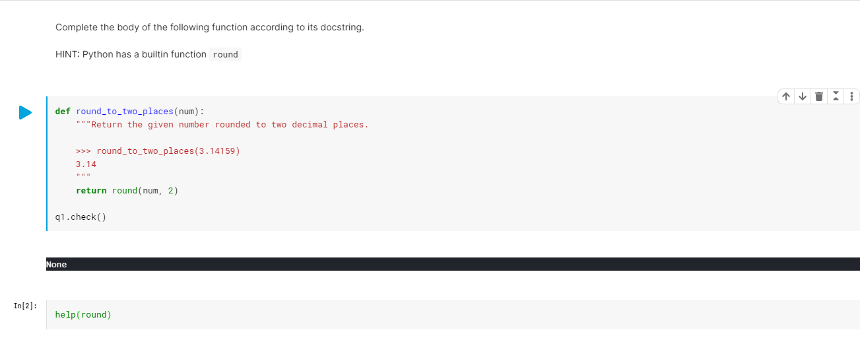Click the q1.check() line in the cell
Image resolution: width=860 pixels, height=340 pixels.
click(81, 217)
